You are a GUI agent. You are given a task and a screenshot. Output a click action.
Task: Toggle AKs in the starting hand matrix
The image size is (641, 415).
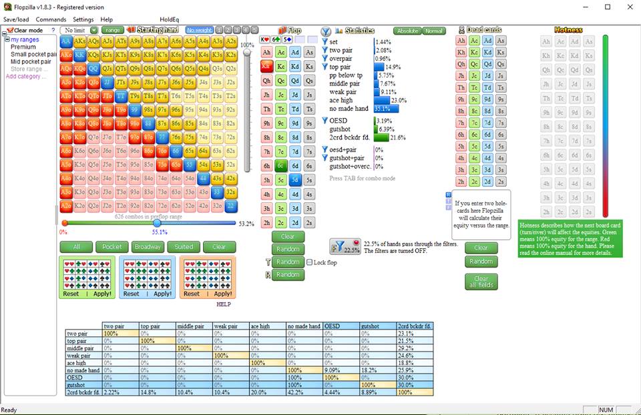tap(79, 41)
